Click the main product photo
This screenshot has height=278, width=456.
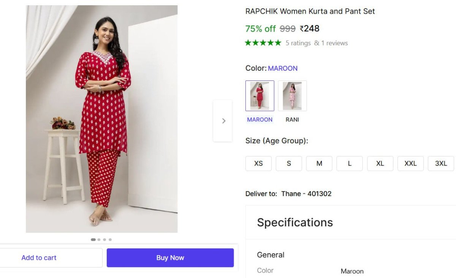[x=101, y=118]
